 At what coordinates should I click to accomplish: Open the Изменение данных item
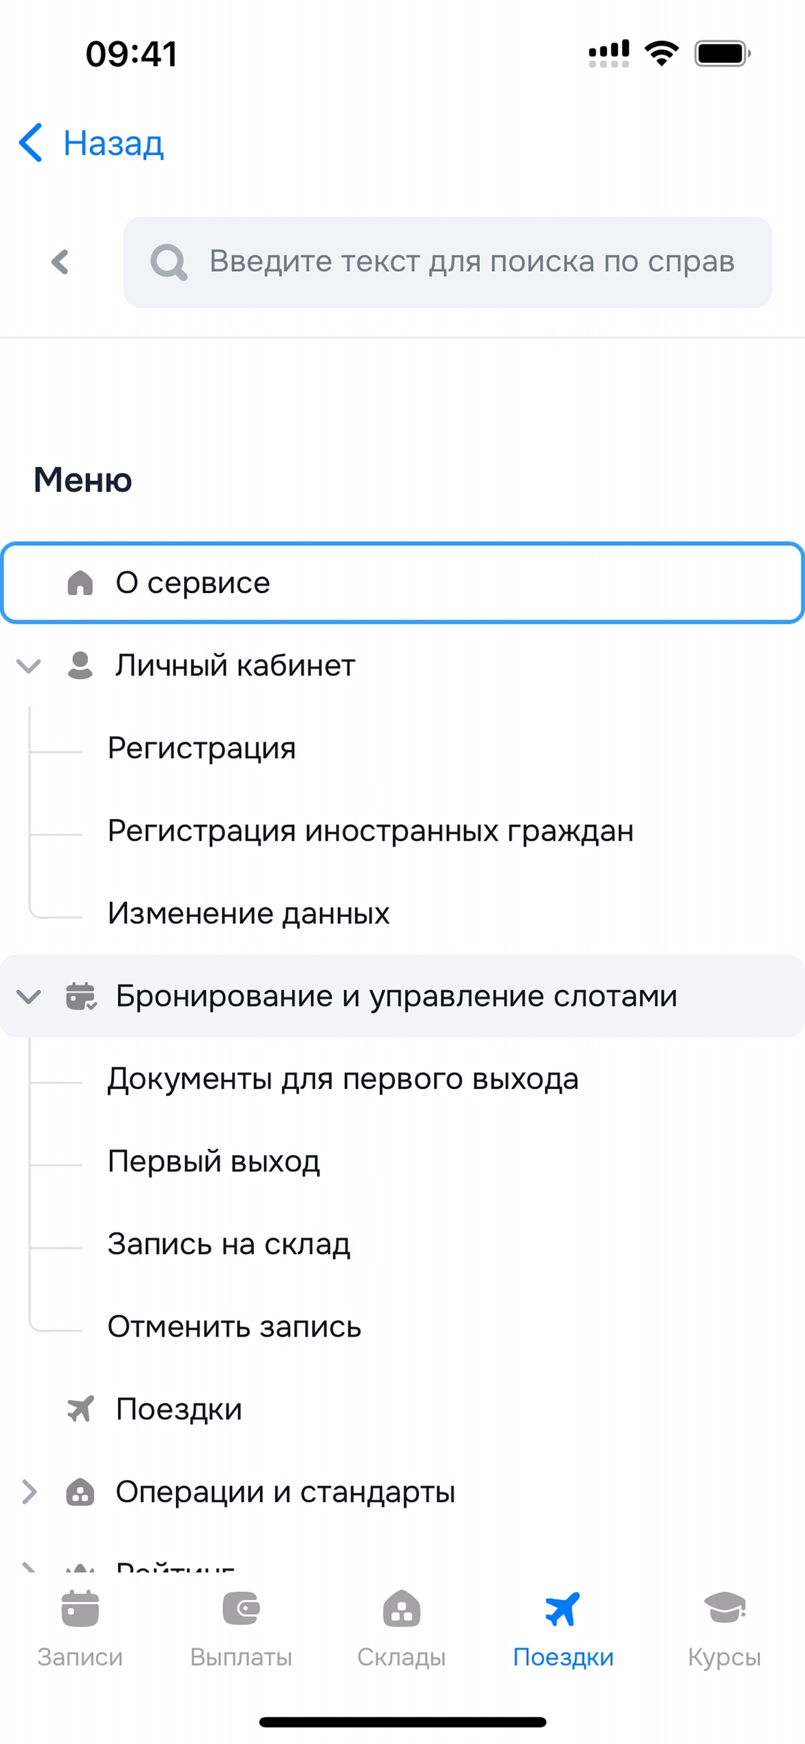248,914
